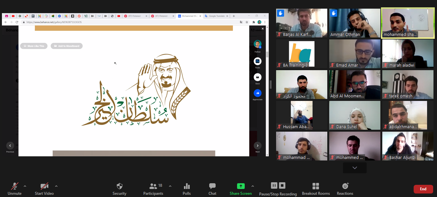This screenshot has width=437, height=197.
Task: Open Breakout Rooms
Action: point(316,186)
